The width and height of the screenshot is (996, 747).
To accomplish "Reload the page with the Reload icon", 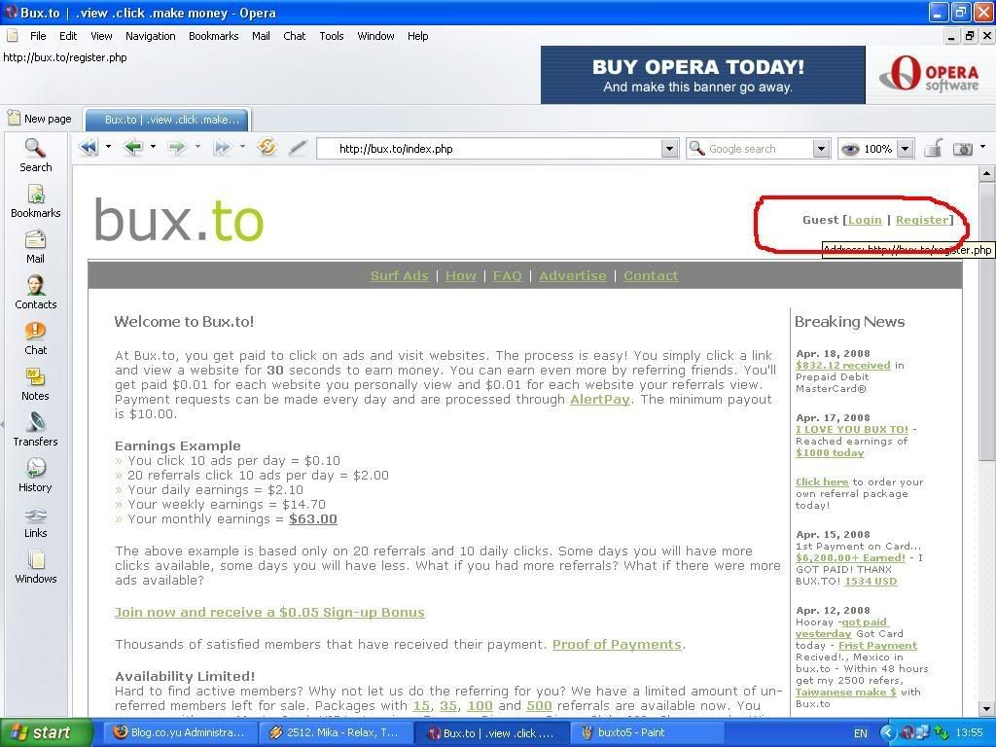I will (x=267, y=148).
